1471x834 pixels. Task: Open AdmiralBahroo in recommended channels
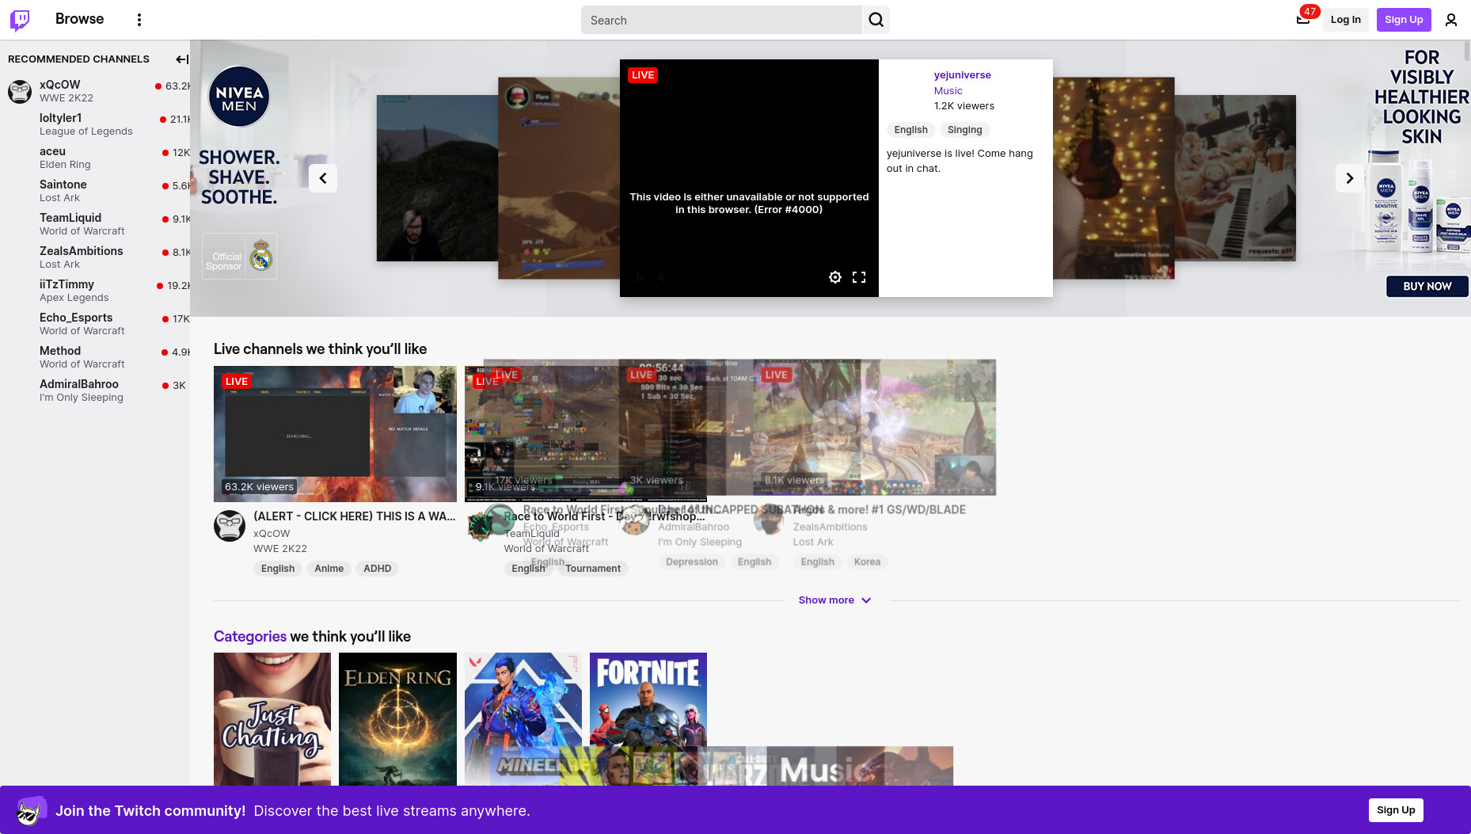95,390
